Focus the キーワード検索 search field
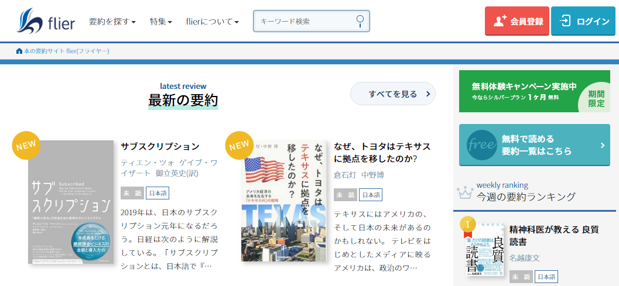The image size is (619, 286). coord(311,21)
